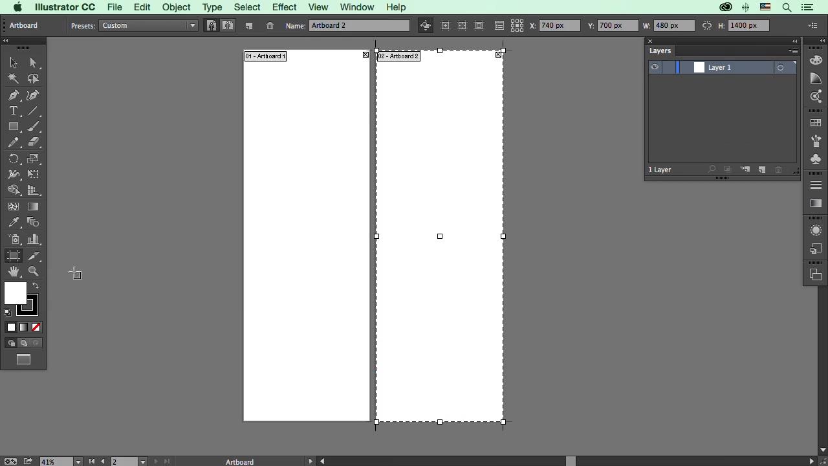This screenshot has width=828, height=466.
Task: Toggle constrain width and height proportions link
Action: coord(707,26)
